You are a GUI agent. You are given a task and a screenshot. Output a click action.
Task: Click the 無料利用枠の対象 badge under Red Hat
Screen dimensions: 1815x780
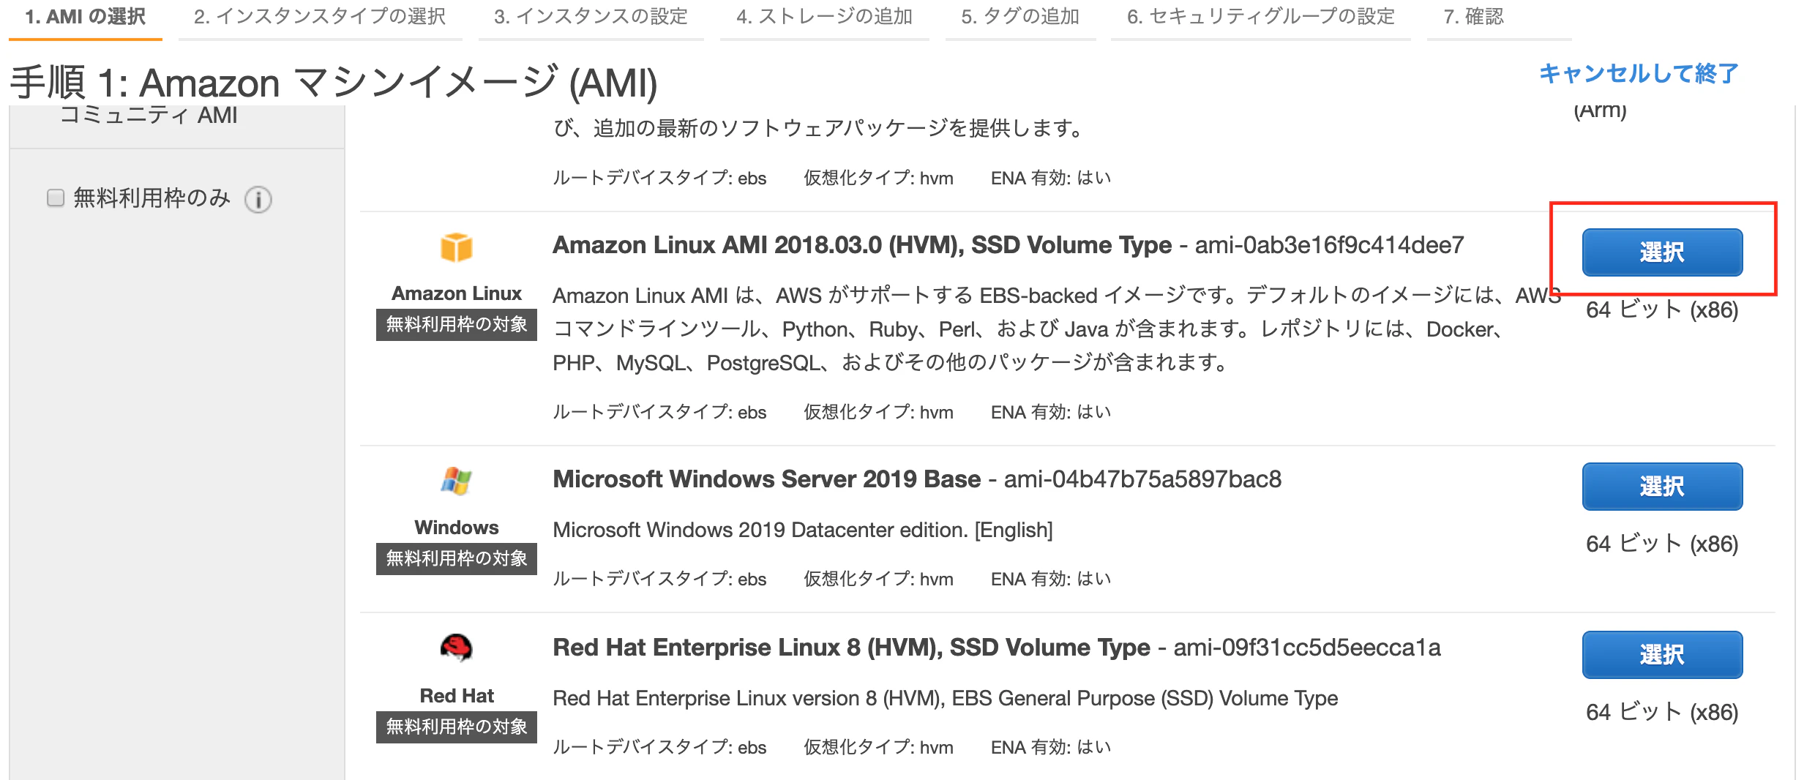[x=455, y=727]
